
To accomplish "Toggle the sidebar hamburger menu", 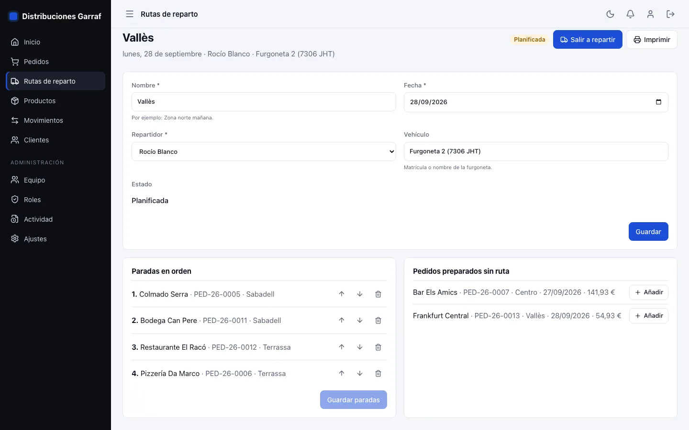I will 130,14.
